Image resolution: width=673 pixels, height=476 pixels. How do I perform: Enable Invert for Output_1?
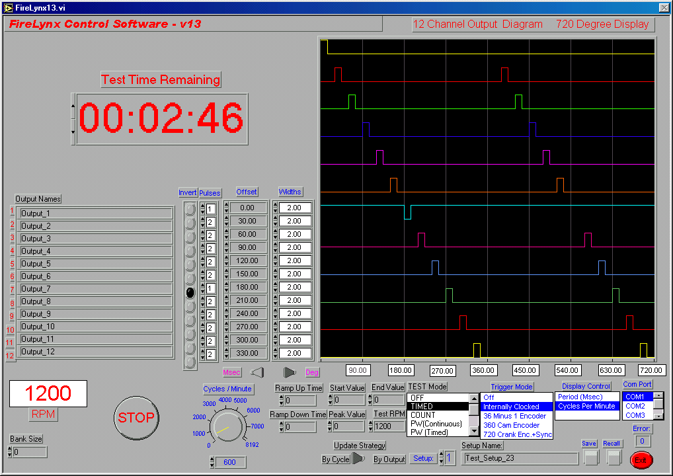pyautogui.click(x=190, y=208)
